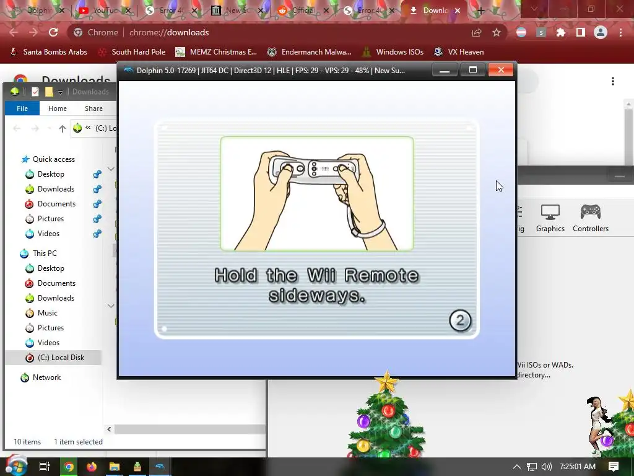This screenshot has width=634, height=476.
Task: Open File Explorer File tab
Action: [22, 108]
